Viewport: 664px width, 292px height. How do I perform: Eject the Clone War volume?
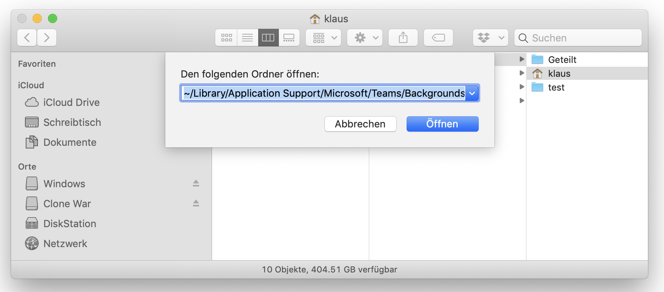tap(196, 203)
